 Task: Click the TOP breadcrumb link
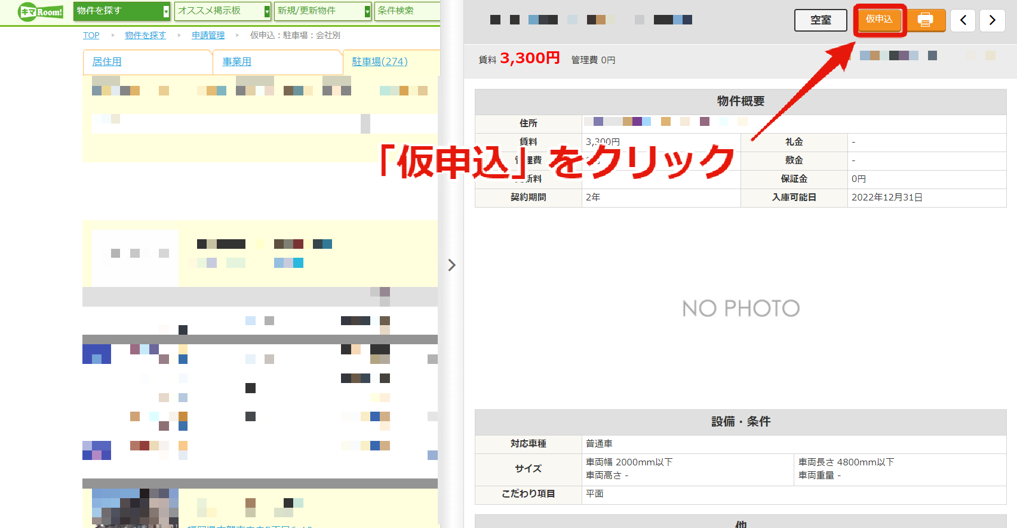pyautogui.click(x=91, y=35)
